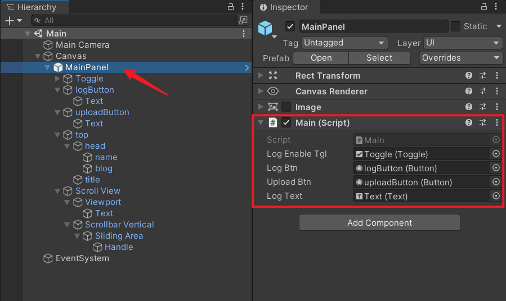Open Rect Transform preset settings icon
506x301 pixels.
point(483,75)
